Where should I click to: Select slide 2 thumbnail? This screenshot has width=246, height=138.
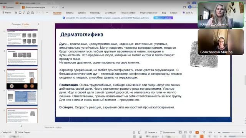point(22,38)
